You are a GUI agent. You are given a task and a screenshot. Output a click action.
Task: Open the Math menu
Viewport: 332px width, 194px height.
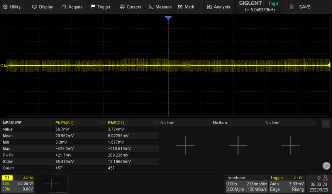[186, 7]
